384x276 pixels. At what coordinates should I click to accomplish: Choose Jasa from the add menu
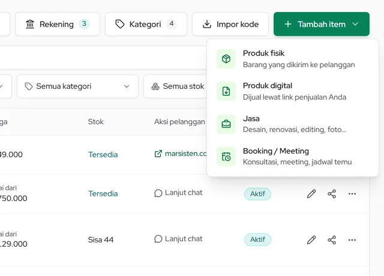pos(293,124)
